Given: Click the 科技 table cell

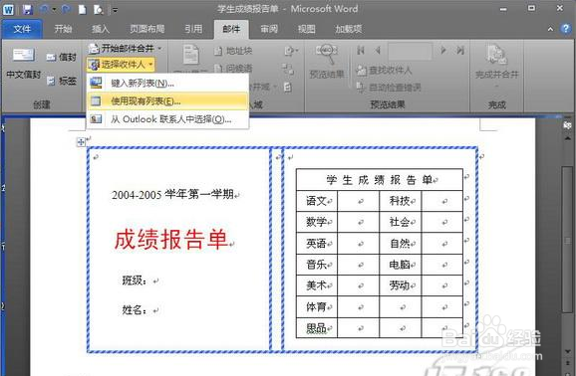Looking at the screenshot, I should pos(401,201).
